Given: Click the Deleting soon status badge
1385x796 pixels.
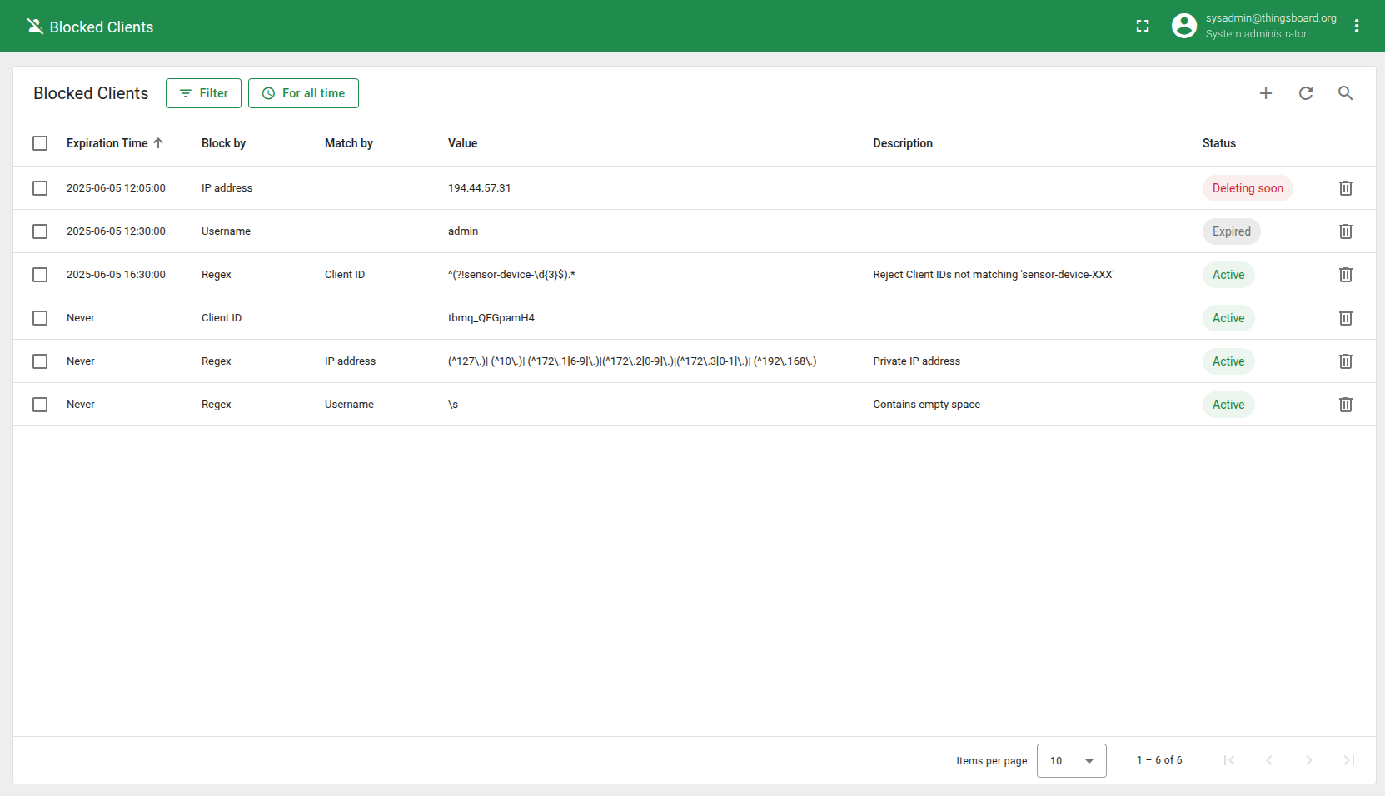Looking at the screenshot, I should (x=1247, y=188).
